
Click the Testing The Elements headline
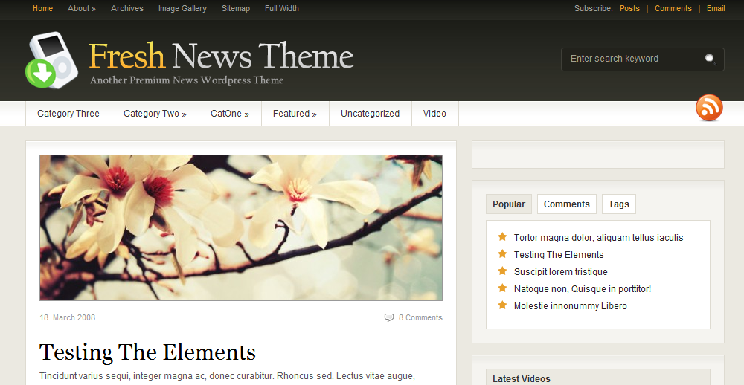147,352
